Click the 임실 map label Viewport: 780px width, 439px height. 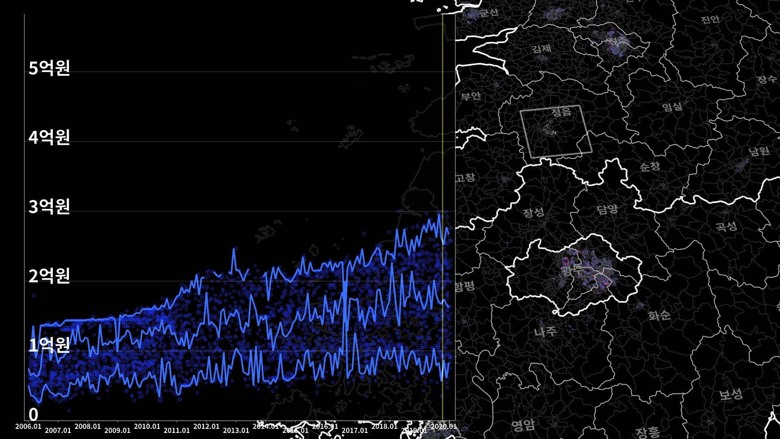tap(672, 107)
